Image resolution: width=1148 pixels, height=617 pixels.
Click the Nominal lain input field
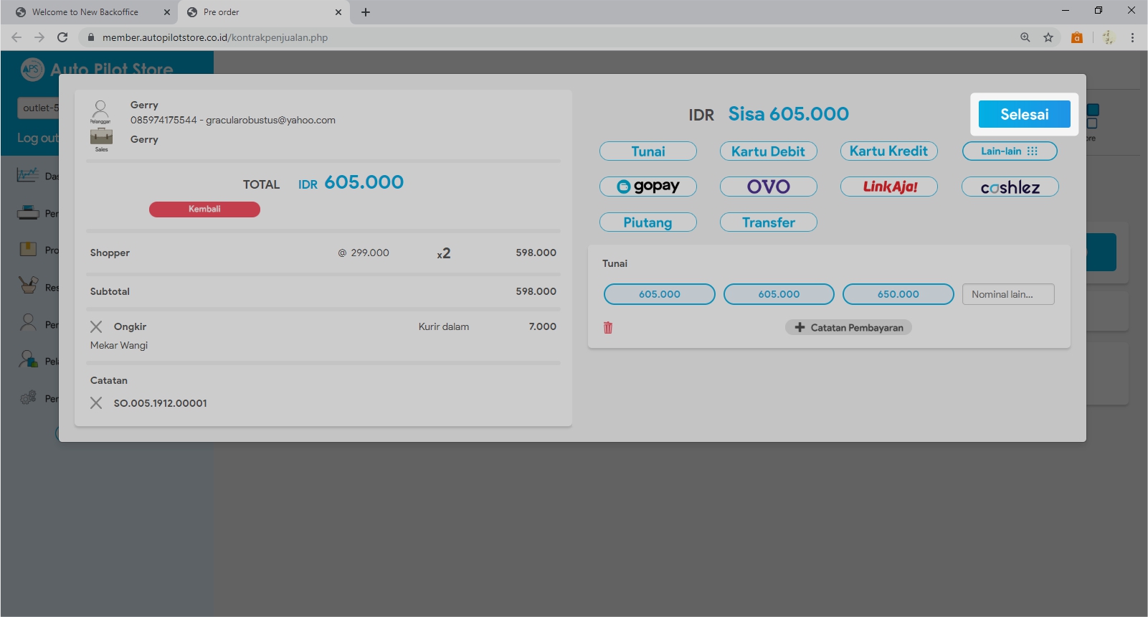[1008, 294]
